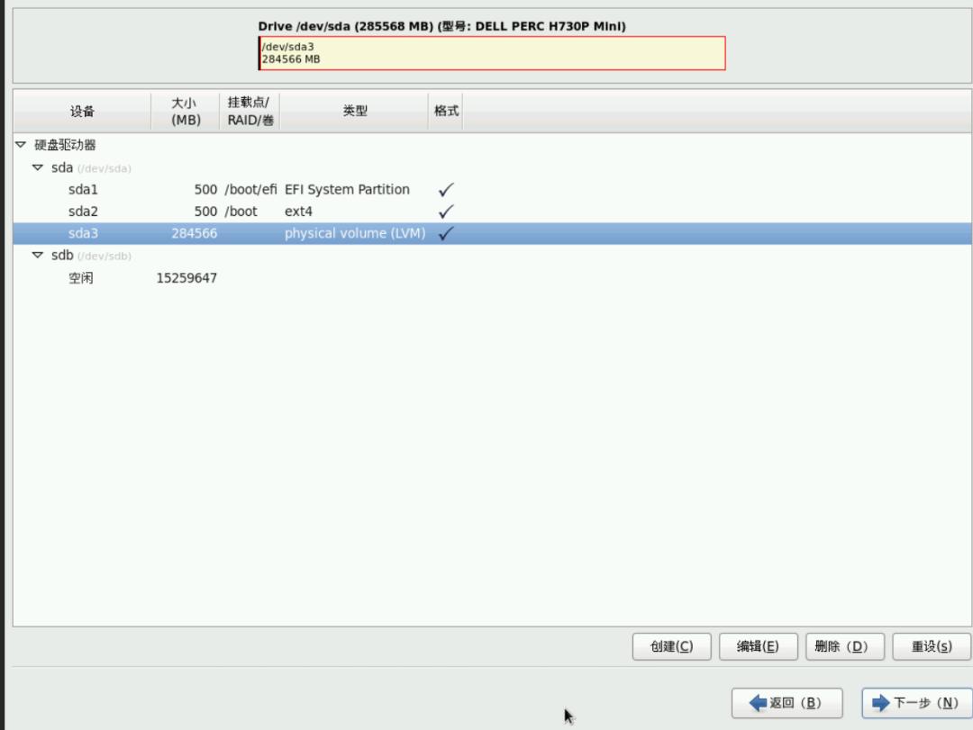Delete using the 删除(D) button
This screenshot has height=730, width=973.
[x=844, y=647]
